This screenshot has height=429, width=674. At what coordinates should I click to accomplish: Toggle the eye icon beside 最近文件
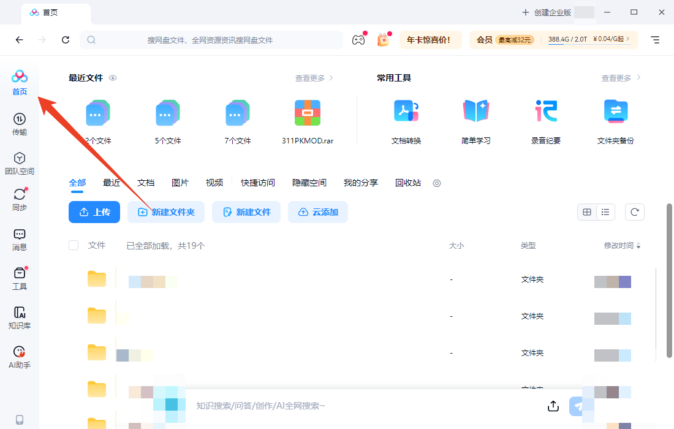click(x=112, y=78)
